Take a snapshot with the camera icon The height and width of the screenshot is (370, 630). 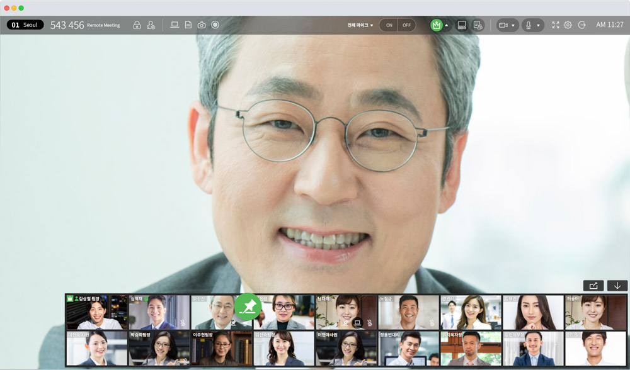(x=202, y=25)
